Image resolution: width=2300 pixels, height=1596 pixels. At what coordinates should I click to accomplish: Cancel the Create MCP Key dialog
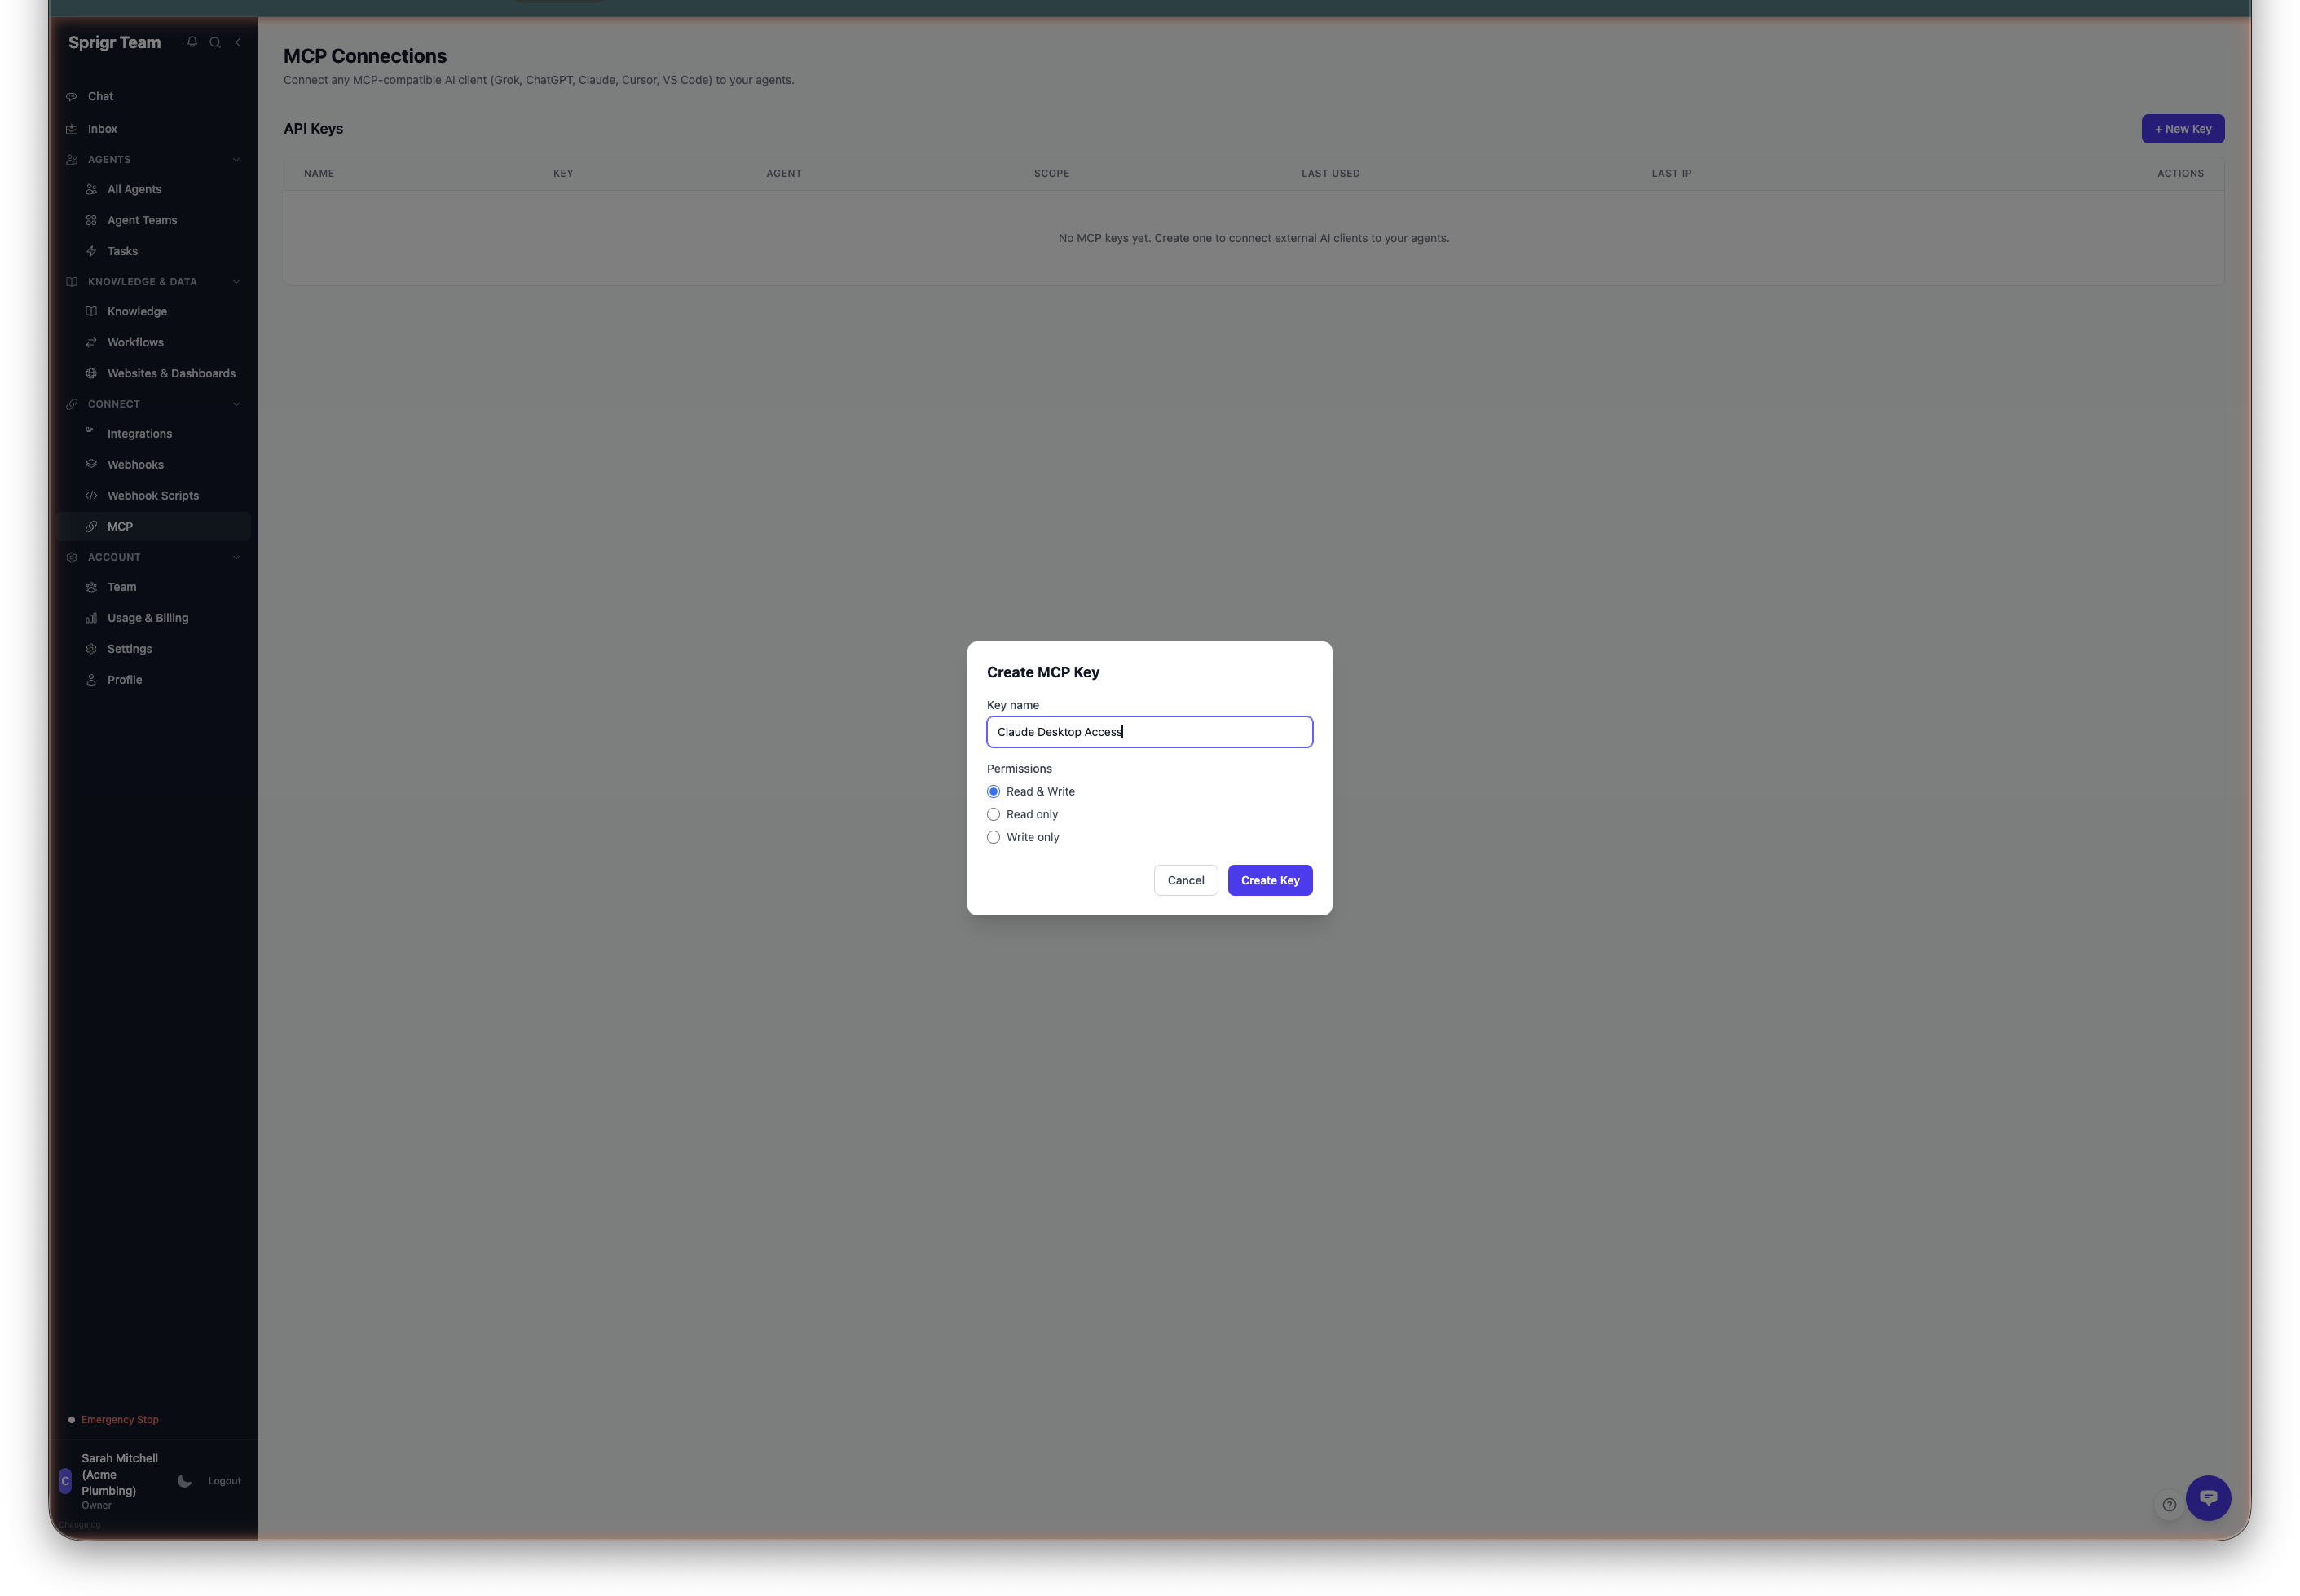pos(1185,880)
